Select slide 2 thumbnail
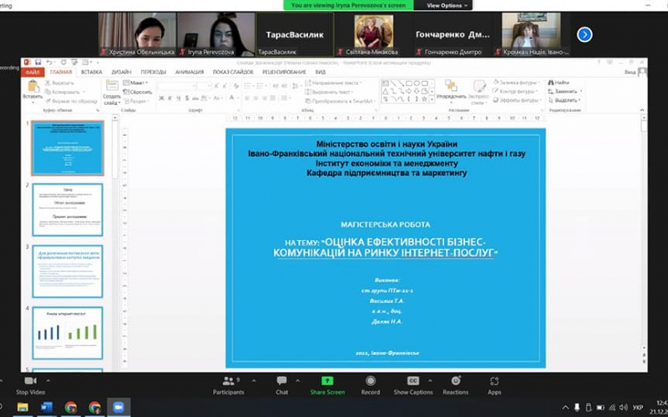668x417 pixels. [68, 210]
